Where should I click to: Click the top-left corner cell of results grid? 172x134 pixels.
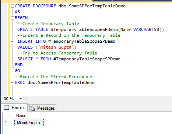[x=8, y=116]
